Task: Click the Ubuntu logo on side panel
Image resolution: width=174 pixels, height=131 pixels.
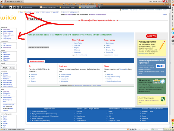Action: (x=173, y=5)
